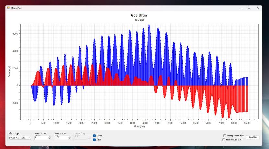Click the 130 cpi subtitle
This screenshot has height=149, width=269.
pyautogui.click(x=139, y=20)
